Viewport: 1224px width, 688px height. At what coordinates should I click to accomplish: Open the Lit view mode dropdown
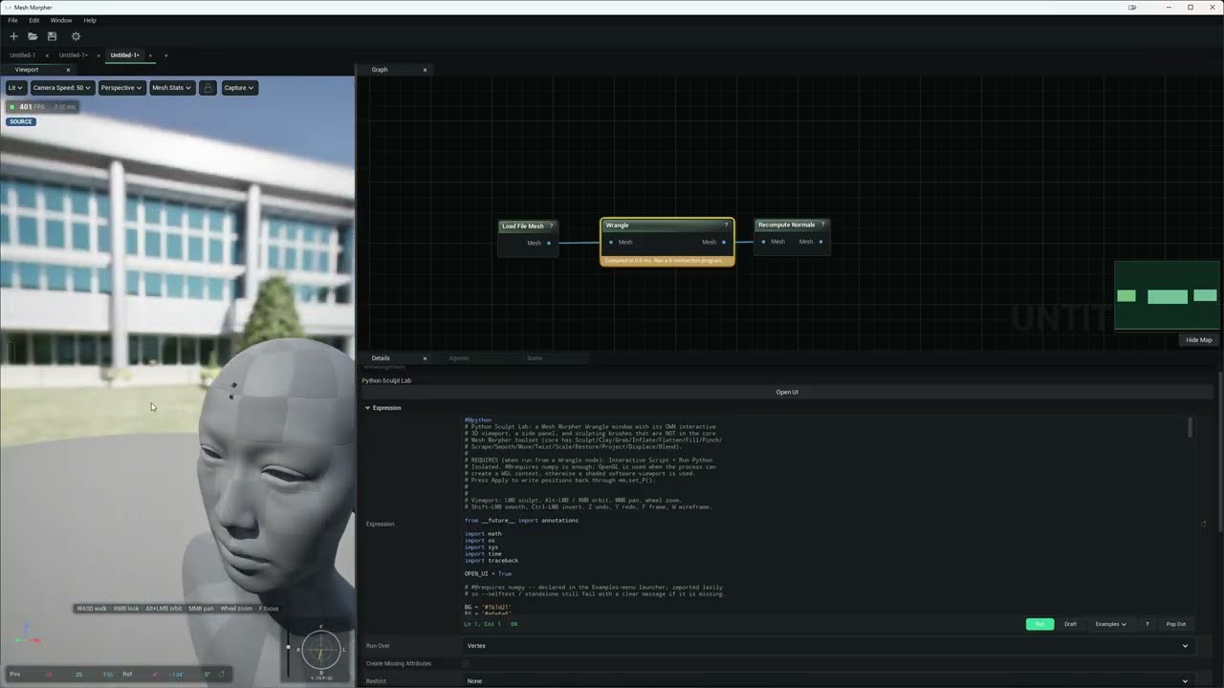pyautogui.click(x=15, y=88)
